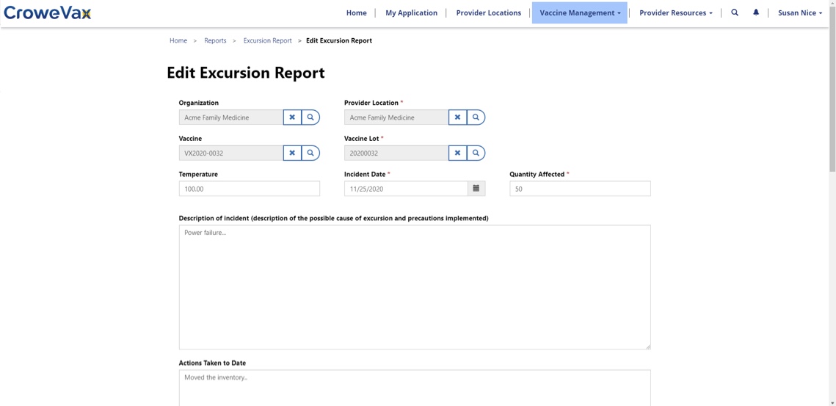Click in the Description of incident textarea
836x406 pixels.
(x=415, y=286)
